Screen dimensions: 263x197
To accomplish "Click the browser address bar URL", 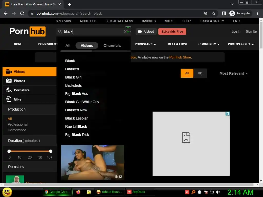I will point(69,13).
